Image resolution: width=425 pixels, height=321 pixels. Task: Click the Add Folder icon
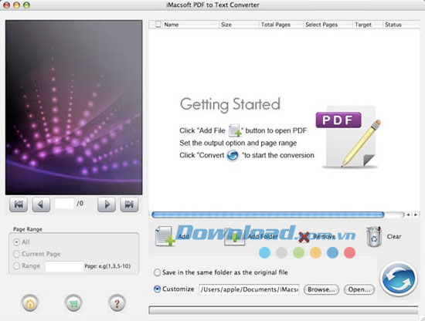(x=235, y=237)
